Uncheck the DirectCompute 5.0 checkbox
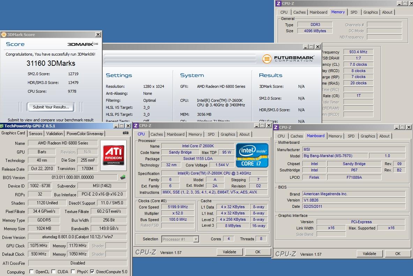This screenshot has height=276, width=413. [92, 271]
